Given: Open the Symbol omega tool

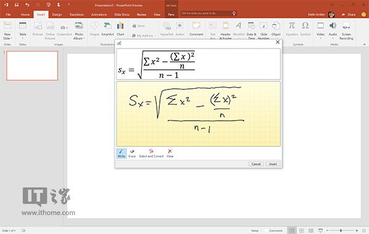Looking at the screenshot, I should [306, 29].
